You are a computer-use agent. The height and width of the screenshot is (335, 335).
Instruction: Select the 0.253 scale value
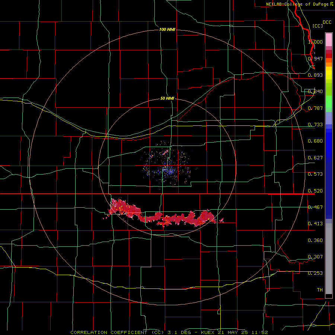(315, 273)
